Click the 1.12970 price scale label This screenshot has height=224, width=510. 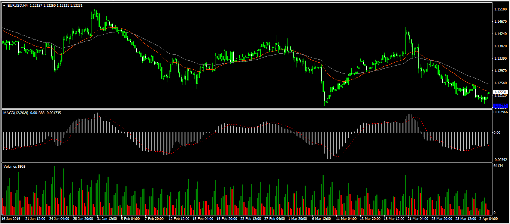(500, 70)
